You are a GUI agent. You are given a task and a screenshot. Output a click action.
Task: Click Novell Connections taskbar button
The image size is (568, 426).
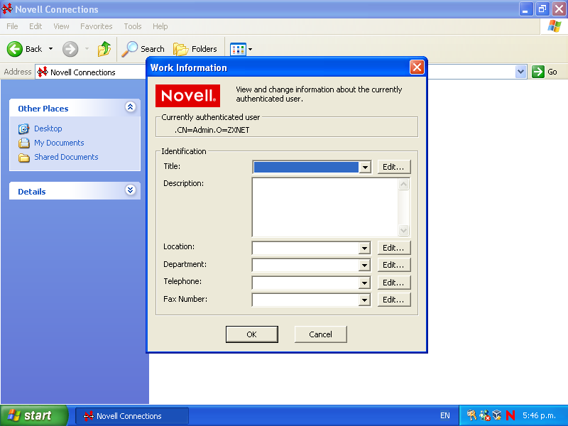132,416
